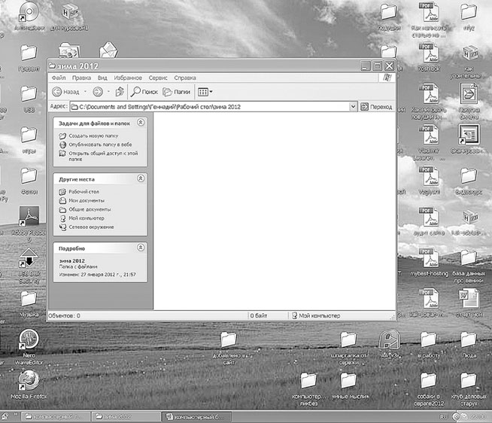492x423 pixels.
Task: Open the Справка menu
Action: pos(185,78)
